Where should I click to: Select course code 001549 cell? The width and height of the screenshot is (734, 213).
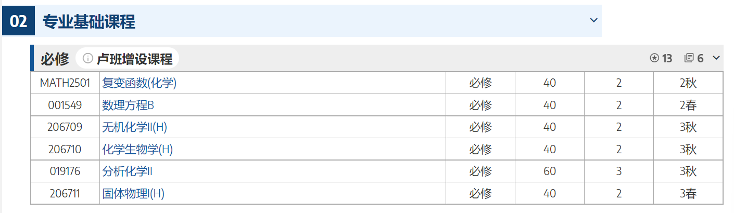tap(65, 105)
